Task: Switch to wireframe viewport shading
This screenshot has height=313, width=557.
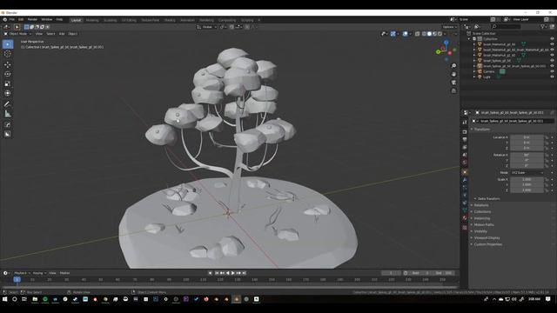Action: pos(424,34)
